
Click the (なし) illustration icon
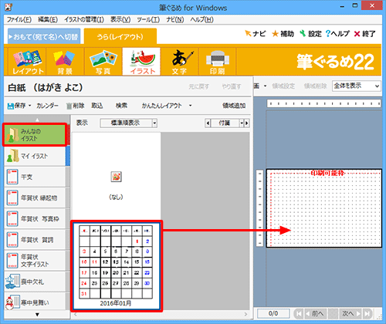tap(116, 177)
